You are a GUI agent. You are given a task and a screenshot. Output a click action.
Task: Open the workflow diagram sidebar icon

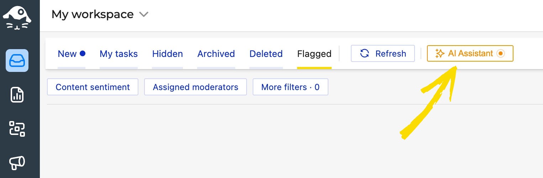(x=17, y=129)
